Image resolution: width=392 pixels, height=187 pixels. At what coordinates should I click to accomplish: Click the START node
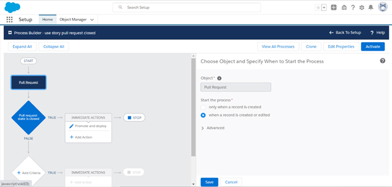pyautogui.click(x=28, y=61)
